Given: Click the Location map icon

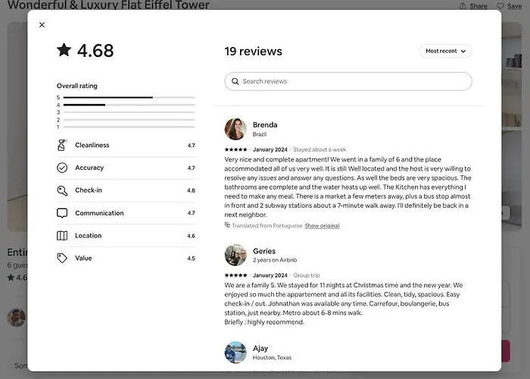Looking at the screenshot, I should tap(62, 236).
